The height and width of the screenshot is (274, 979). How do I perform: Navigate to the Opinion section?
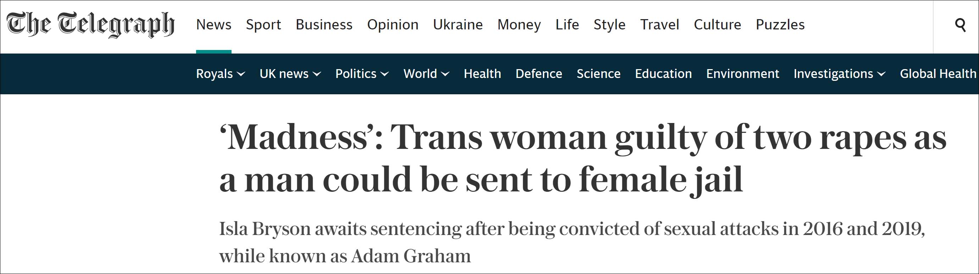(393, 25)
